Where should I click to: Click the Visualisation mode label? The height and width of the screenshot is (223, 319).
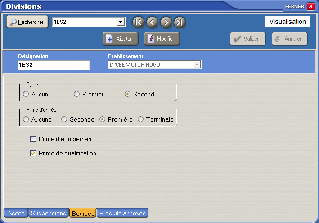288,21
